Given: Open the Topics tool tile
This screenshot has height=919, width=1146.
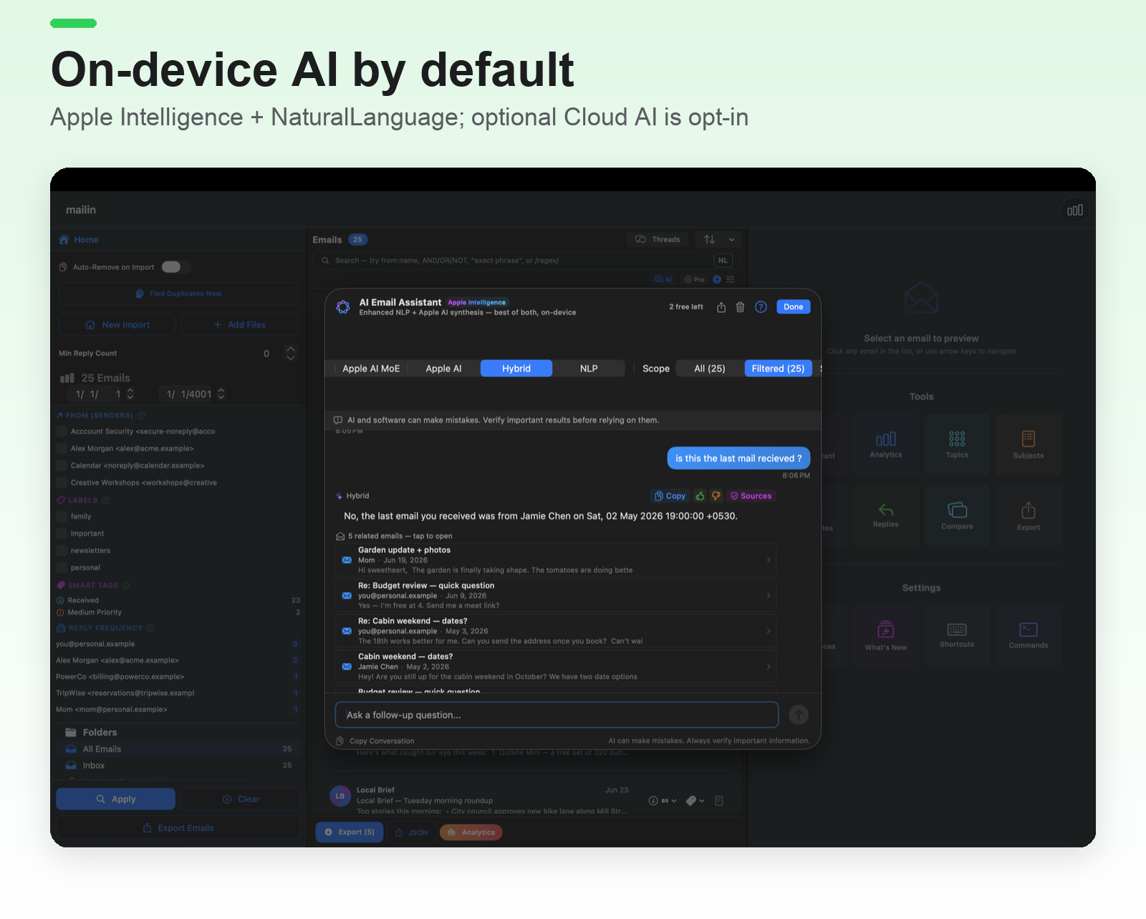Looking at the screenshot, I should pyautogui.click(x=957, y=444).
